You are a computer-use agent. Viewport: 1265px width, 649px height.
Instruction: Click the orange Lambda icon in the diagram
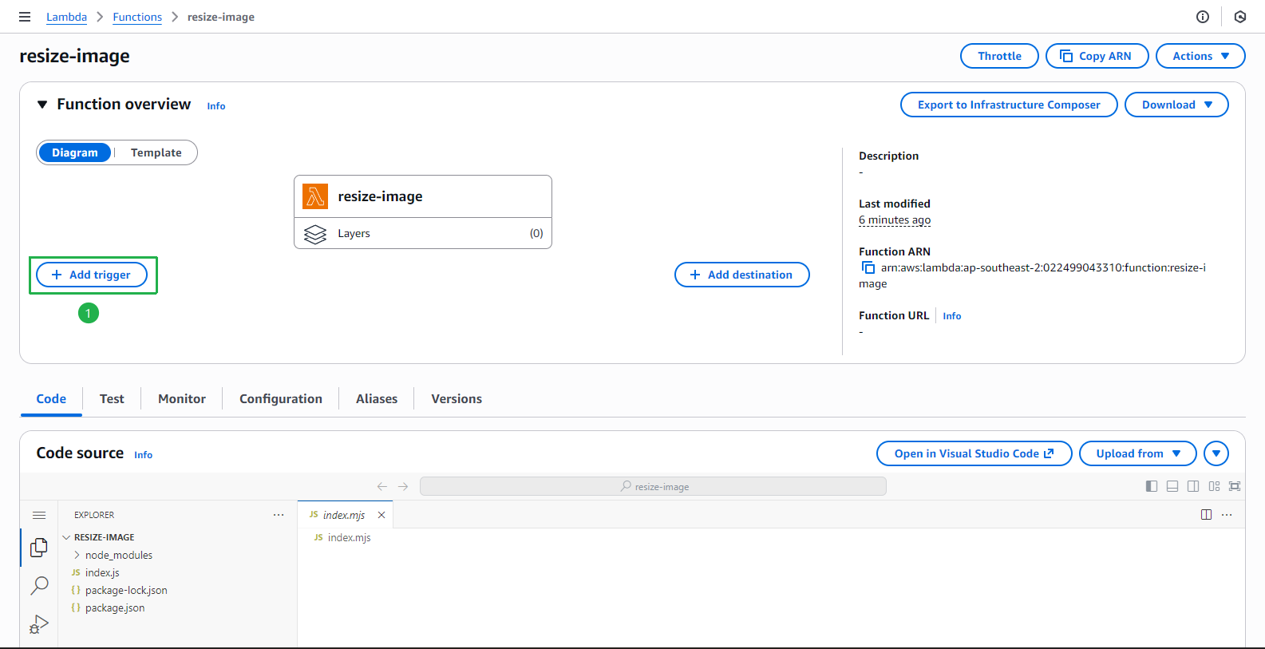(x=315, y=196)
